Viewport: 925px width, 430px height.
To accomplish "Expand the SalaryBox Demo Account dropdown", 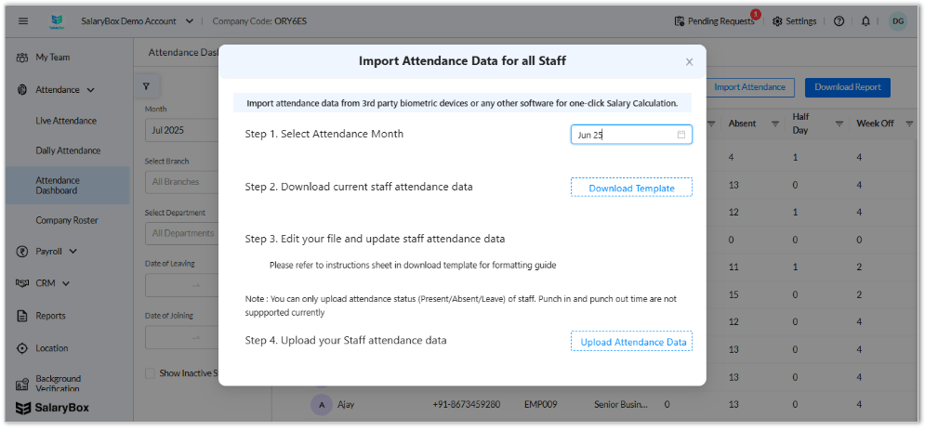I will point(189,21).
